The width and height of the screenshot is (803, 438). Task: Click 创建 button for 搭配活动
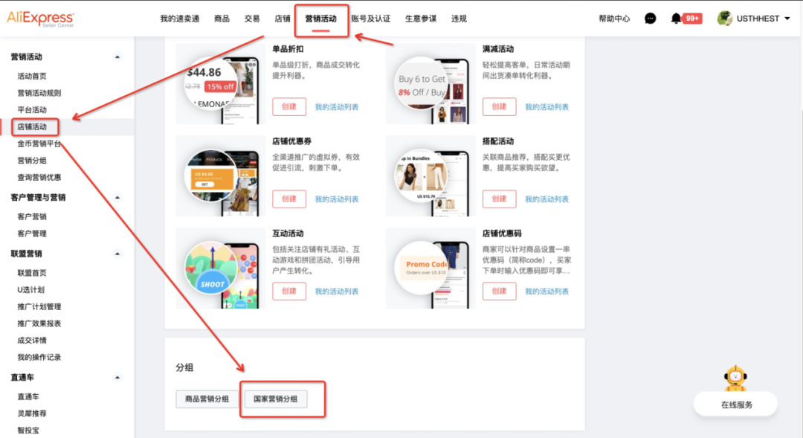tap(499, 199)
